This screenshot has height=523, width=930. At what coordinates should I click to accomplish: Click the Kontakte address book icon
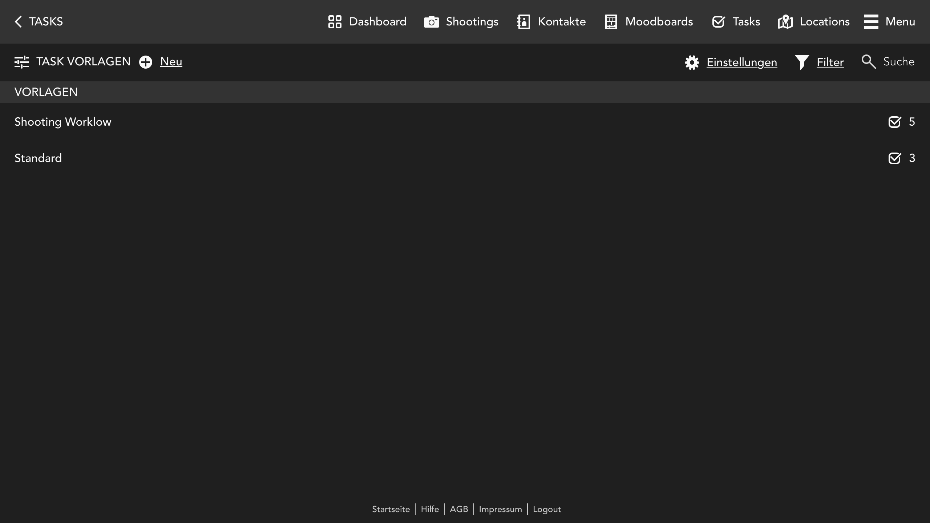(523, 22)
